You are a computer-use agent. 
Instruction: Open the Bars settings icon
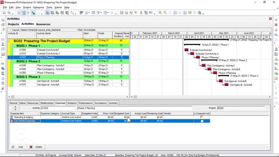[82, 13]
